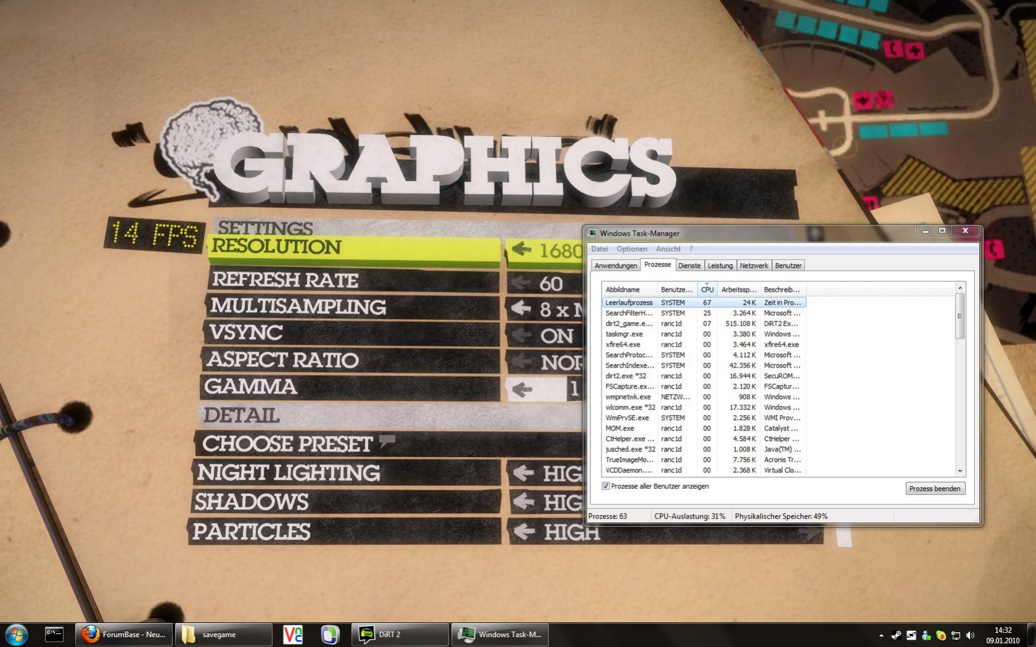Screen dimensions: 1036x647
Task: Open the command prompt taskbar icon
Action: (54, 634)
